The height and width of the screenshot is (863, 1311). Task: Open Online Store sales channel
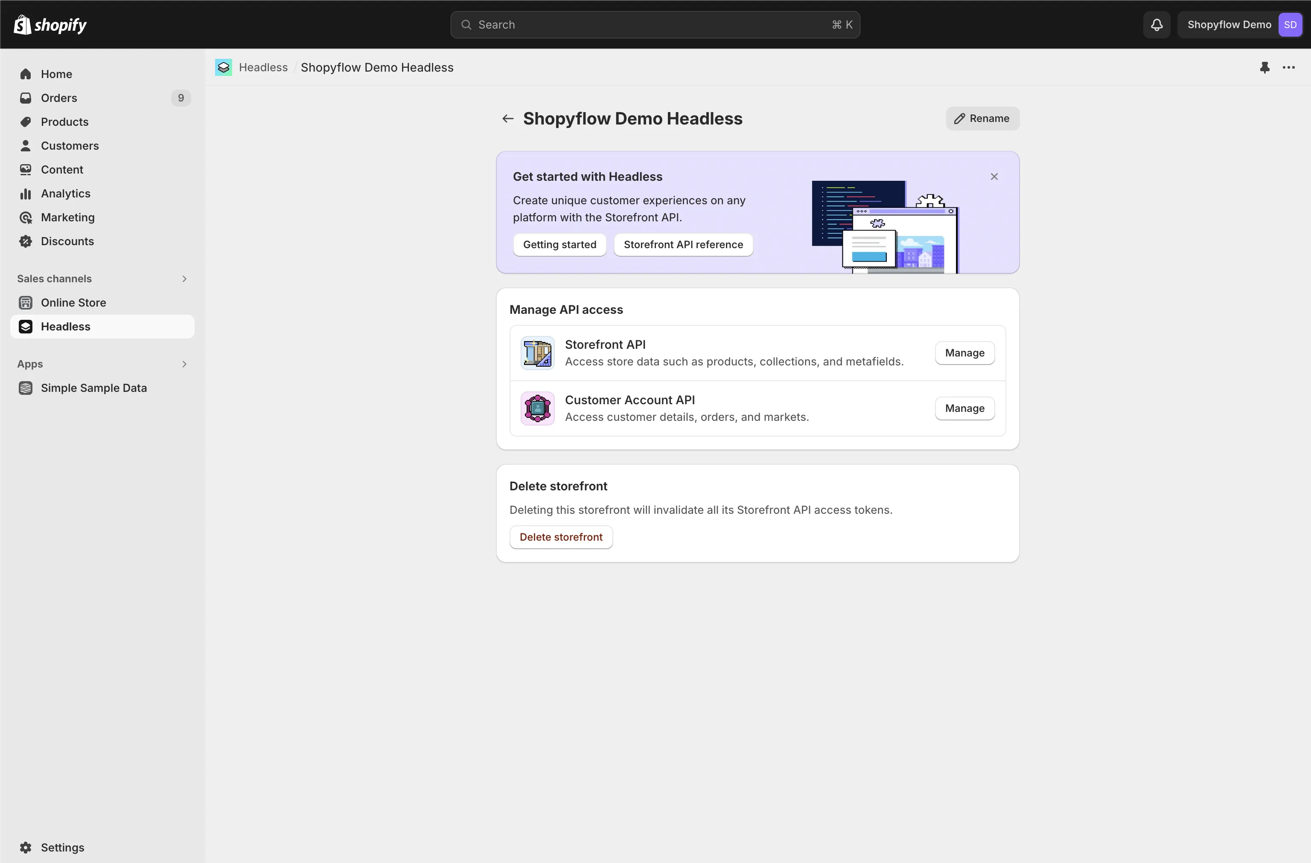tap(102, 303)
